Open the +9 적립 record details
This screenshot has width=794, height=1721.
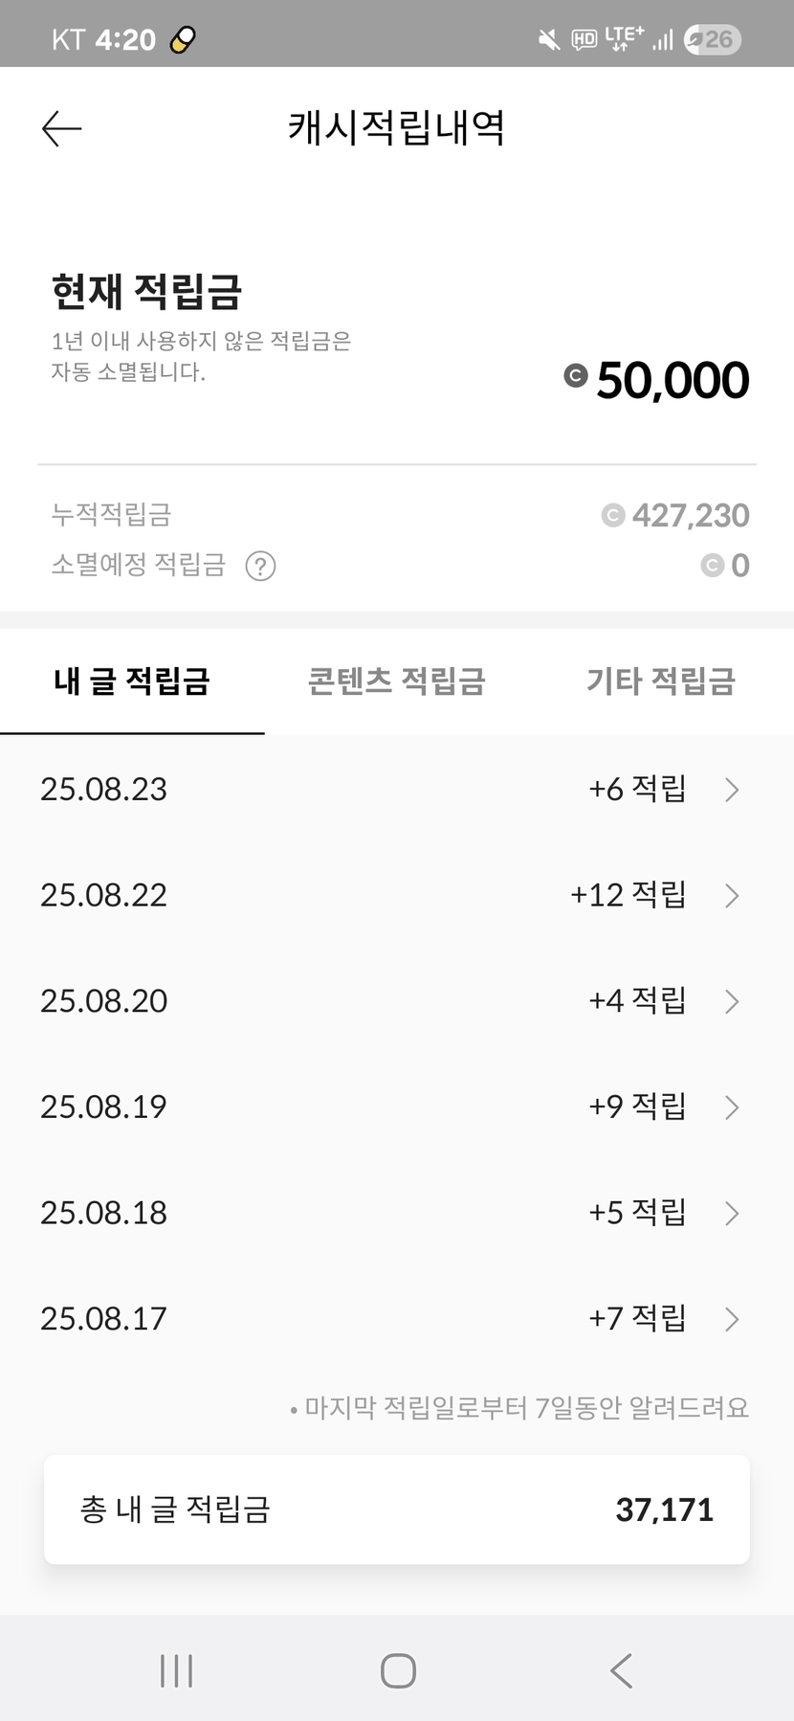[637, 1106]
